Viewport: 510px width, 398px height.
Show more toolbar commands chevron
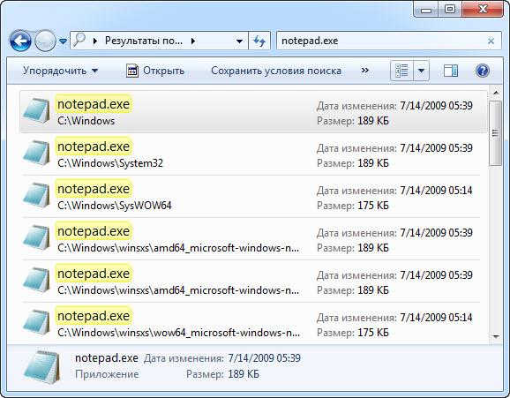coord(365,71)
